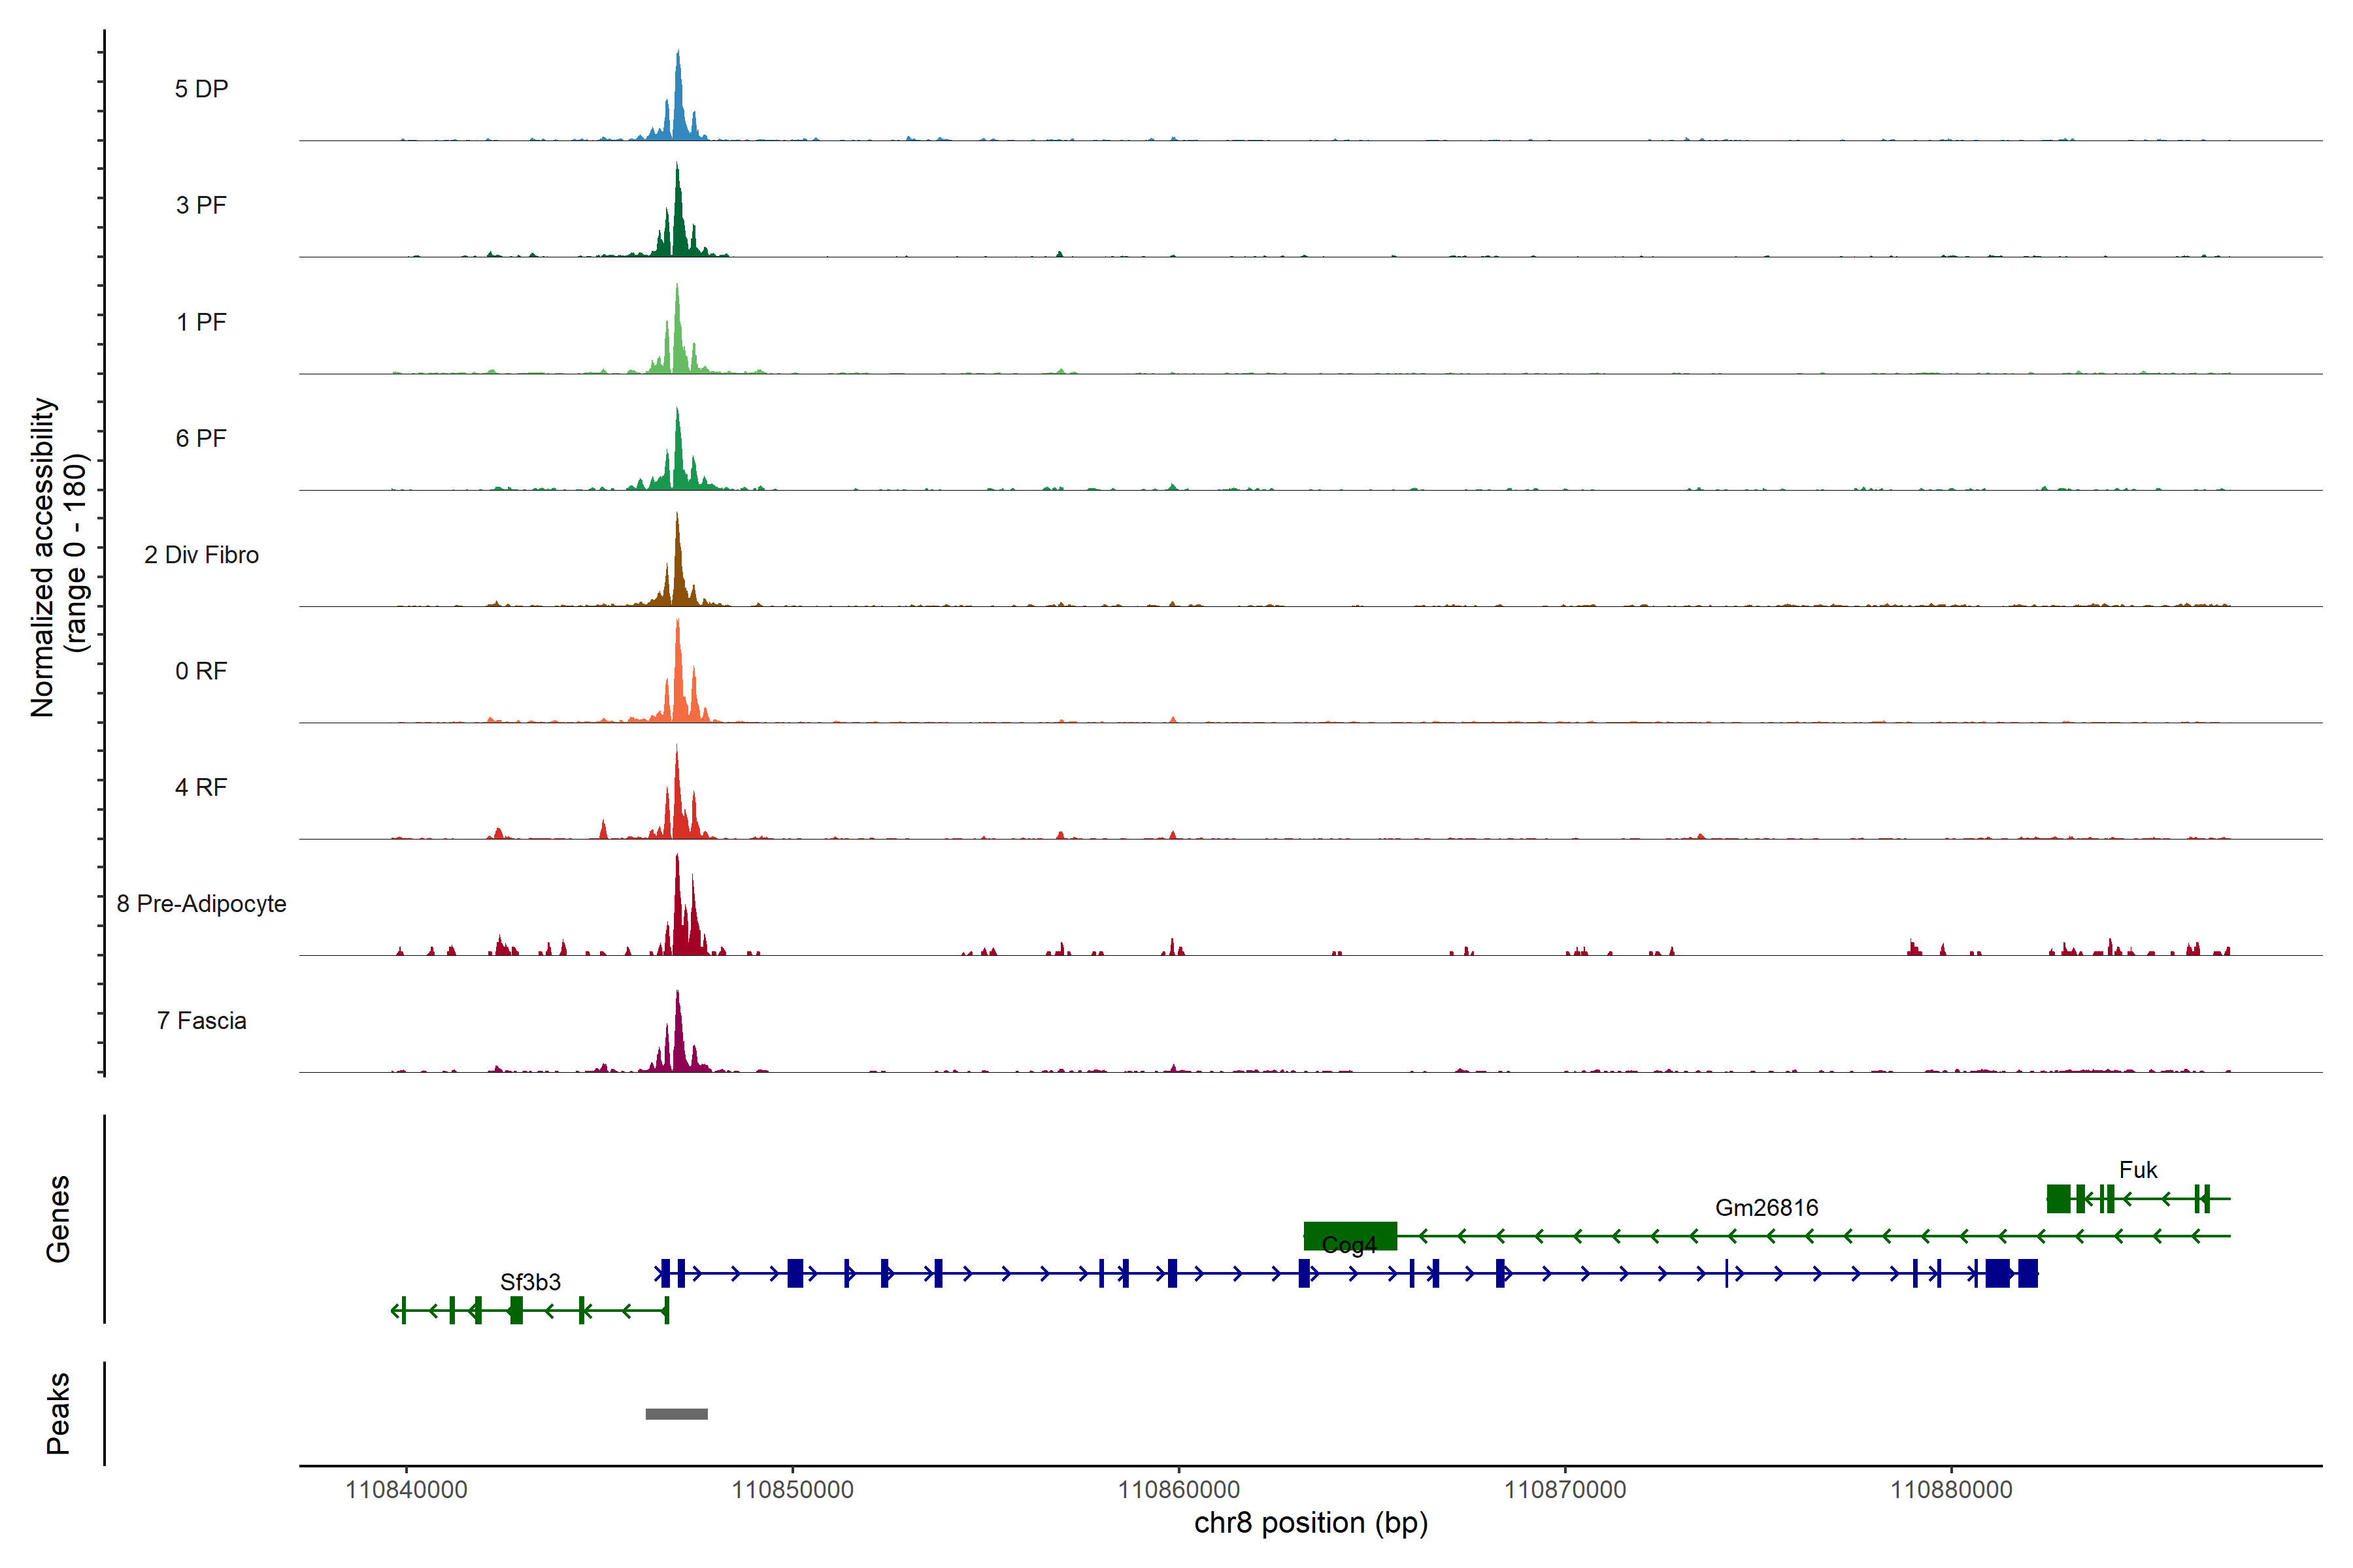Click the 110880000 axis tick label
The height and width of the screenshot is (1568, 2353).
point(1951,1490)
